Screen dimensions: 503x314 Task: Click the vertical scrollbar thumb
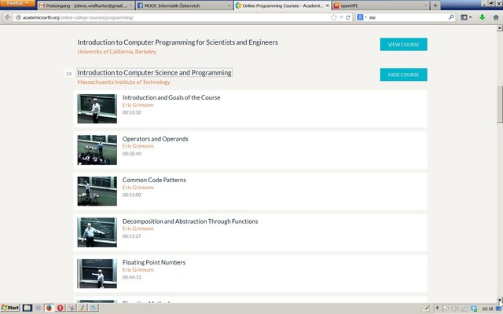coord(500,104)
